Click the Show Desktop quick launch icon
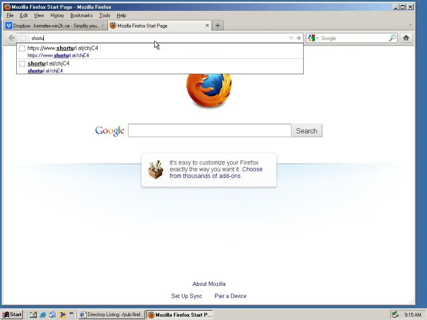Image resolution: width=427 pixels, height=320 pixels. 33,315
